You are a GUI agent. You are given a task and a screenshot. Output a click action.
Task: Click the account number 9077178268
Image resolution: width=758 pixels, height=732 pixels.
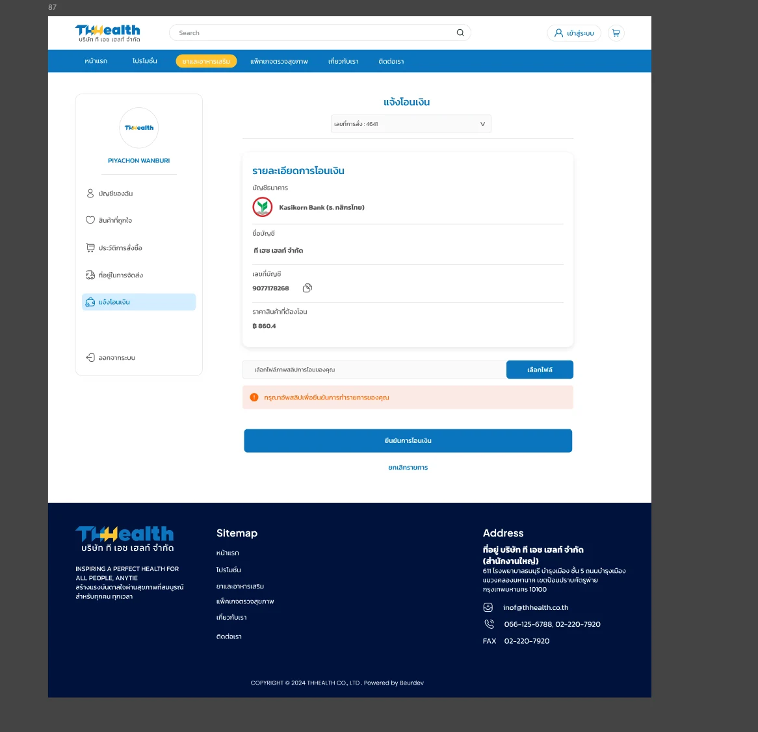pyautogui.click(x=270, y=288)
